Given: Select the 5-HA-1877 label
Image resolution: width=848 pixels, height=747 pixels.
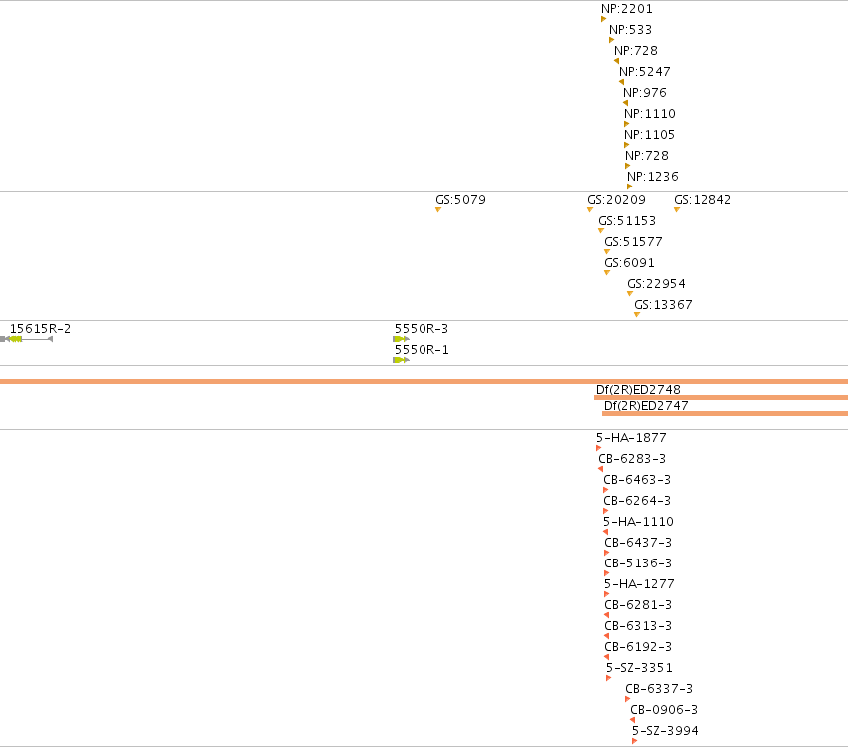Looking at the screenshot, I should tap(631, 438).
